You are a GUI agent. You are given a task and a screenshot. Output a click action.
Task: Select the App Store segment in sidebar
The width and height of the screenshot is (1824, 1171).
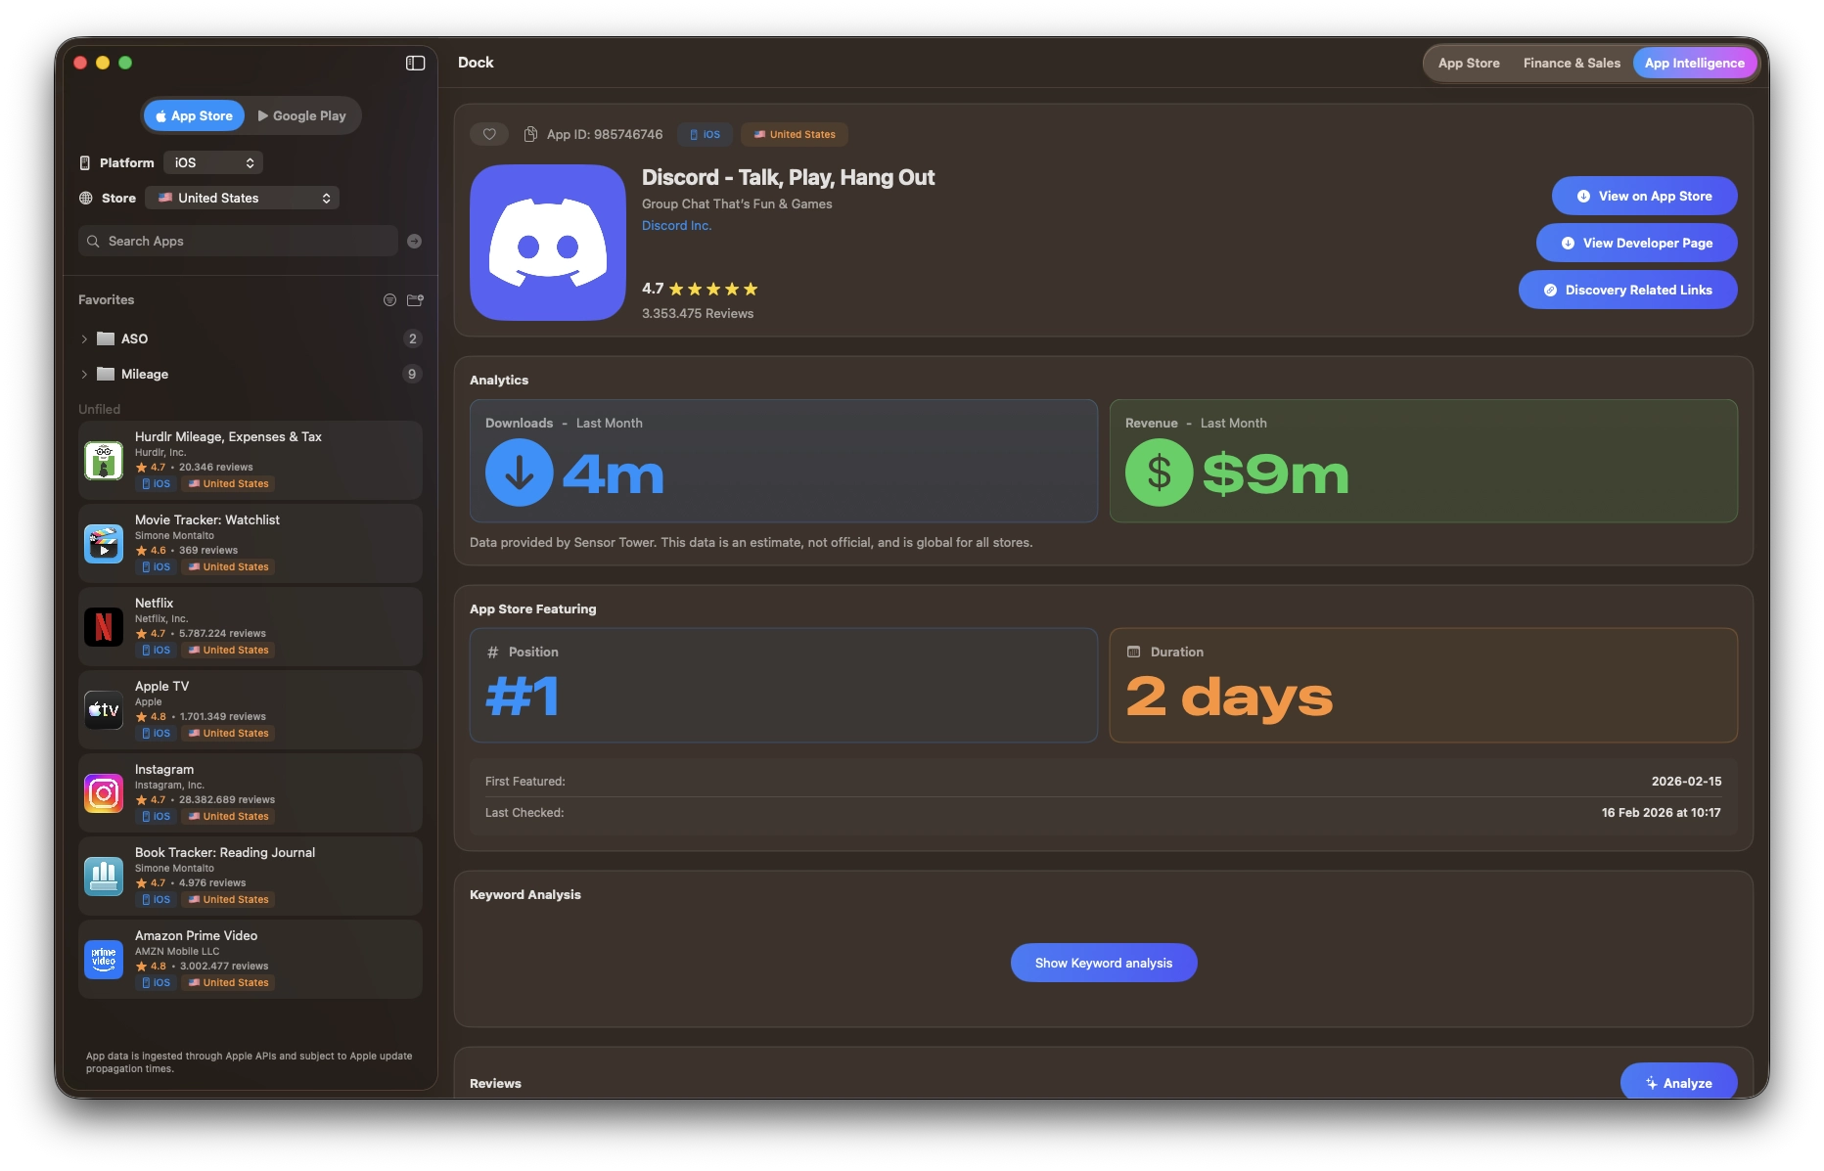click(x=193, y=115)
